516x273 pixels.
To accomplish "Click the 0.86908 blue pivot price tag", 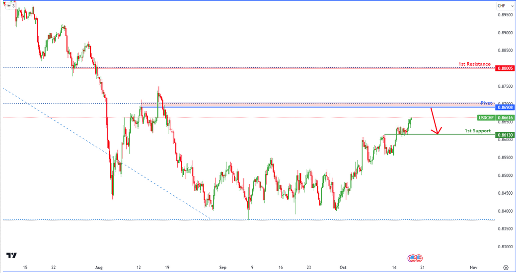I will 505,108.
